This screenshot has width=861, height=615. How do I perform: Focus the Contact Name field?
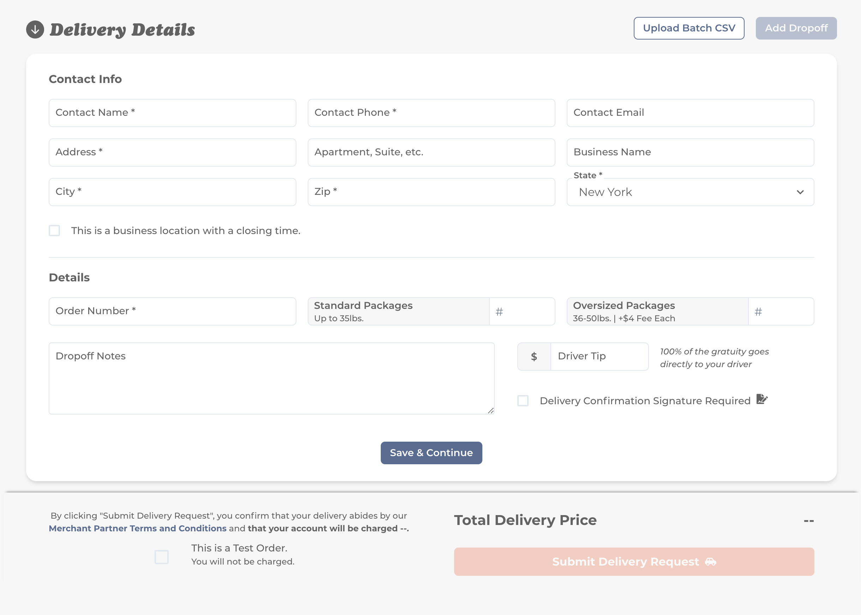[173, 113]
